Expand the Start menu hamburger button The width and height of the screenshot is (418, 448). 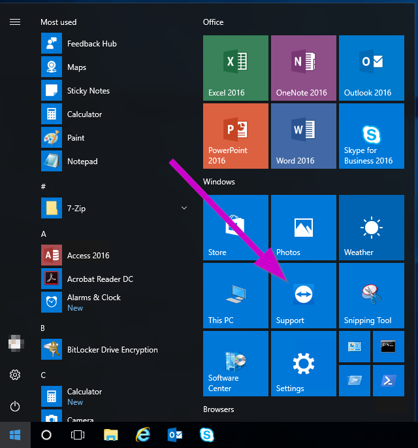point(15,22)
